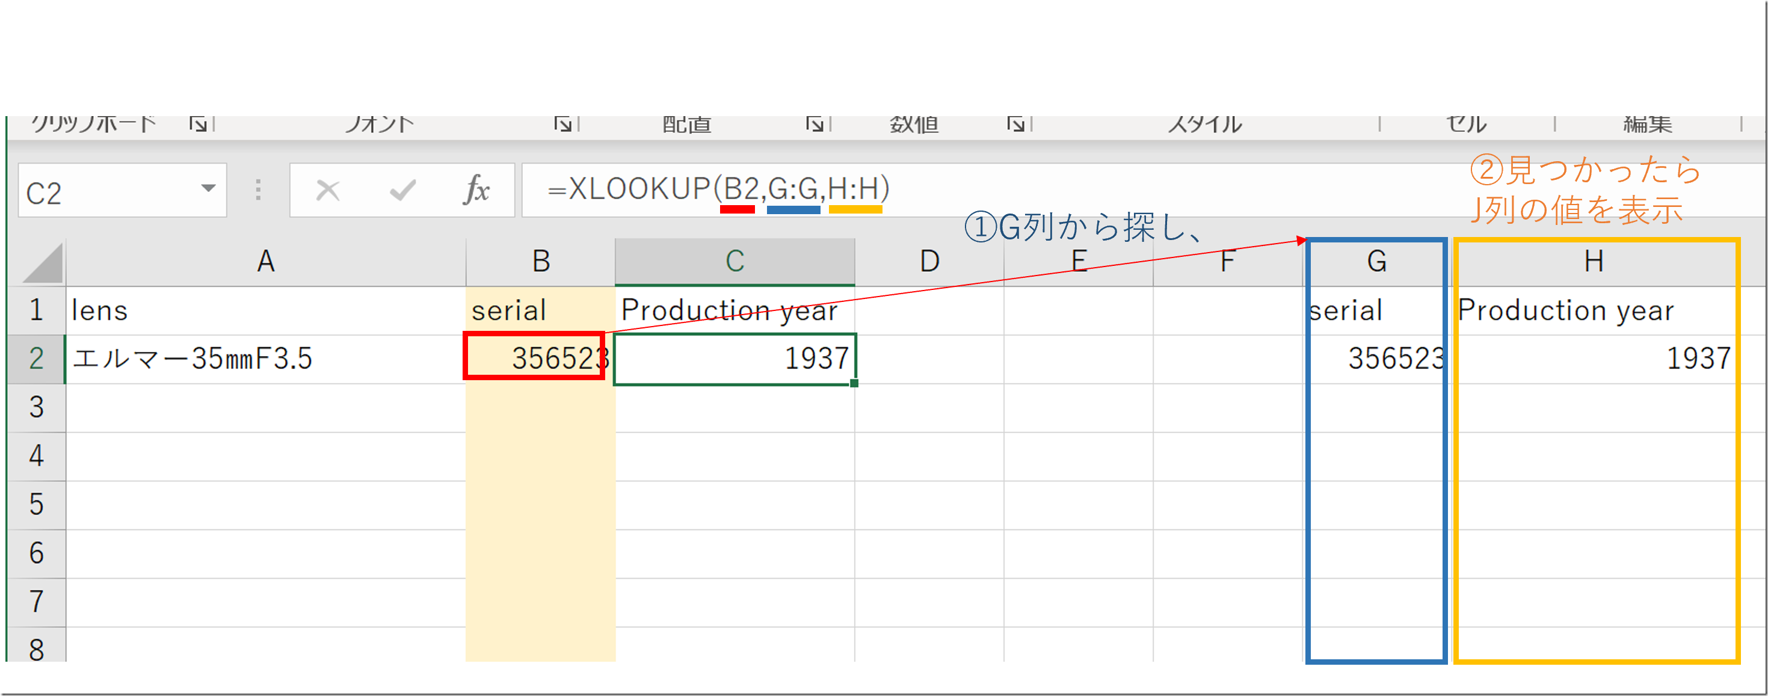Click cell A1 containing "lens"
The height and width of the screenshot is (696, 1768).
pos(266,310)
